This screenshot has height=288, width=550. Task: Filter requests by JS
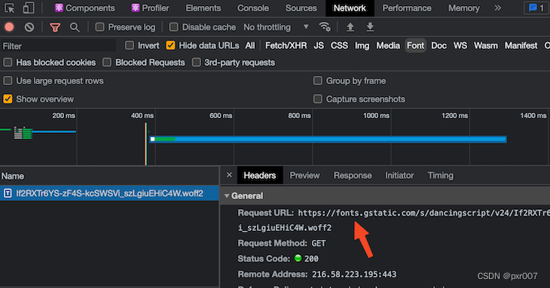point(319,45)
